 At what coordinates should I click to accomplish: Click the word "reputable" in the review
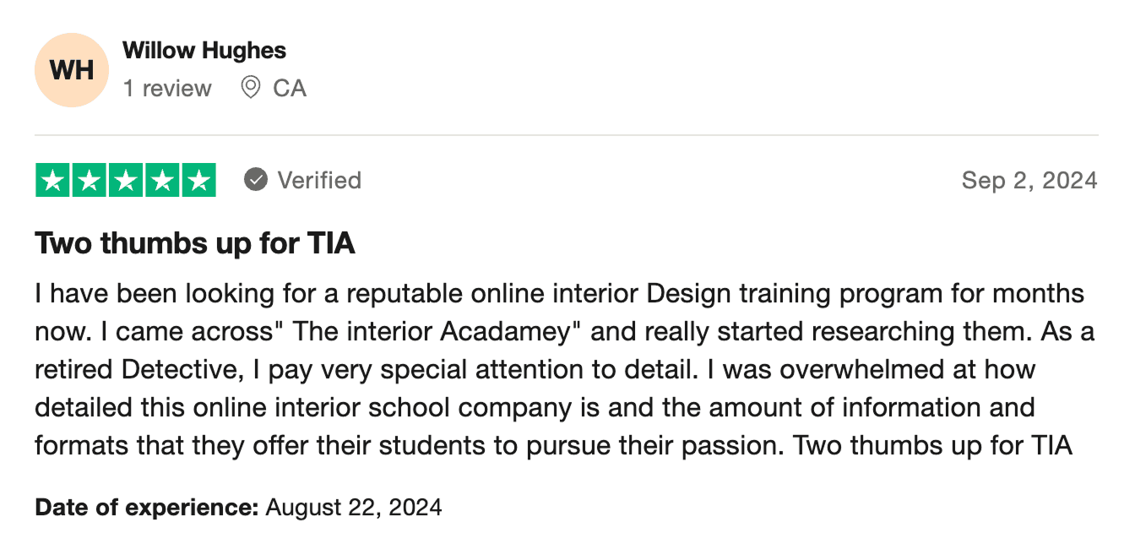tap(402, 294)
